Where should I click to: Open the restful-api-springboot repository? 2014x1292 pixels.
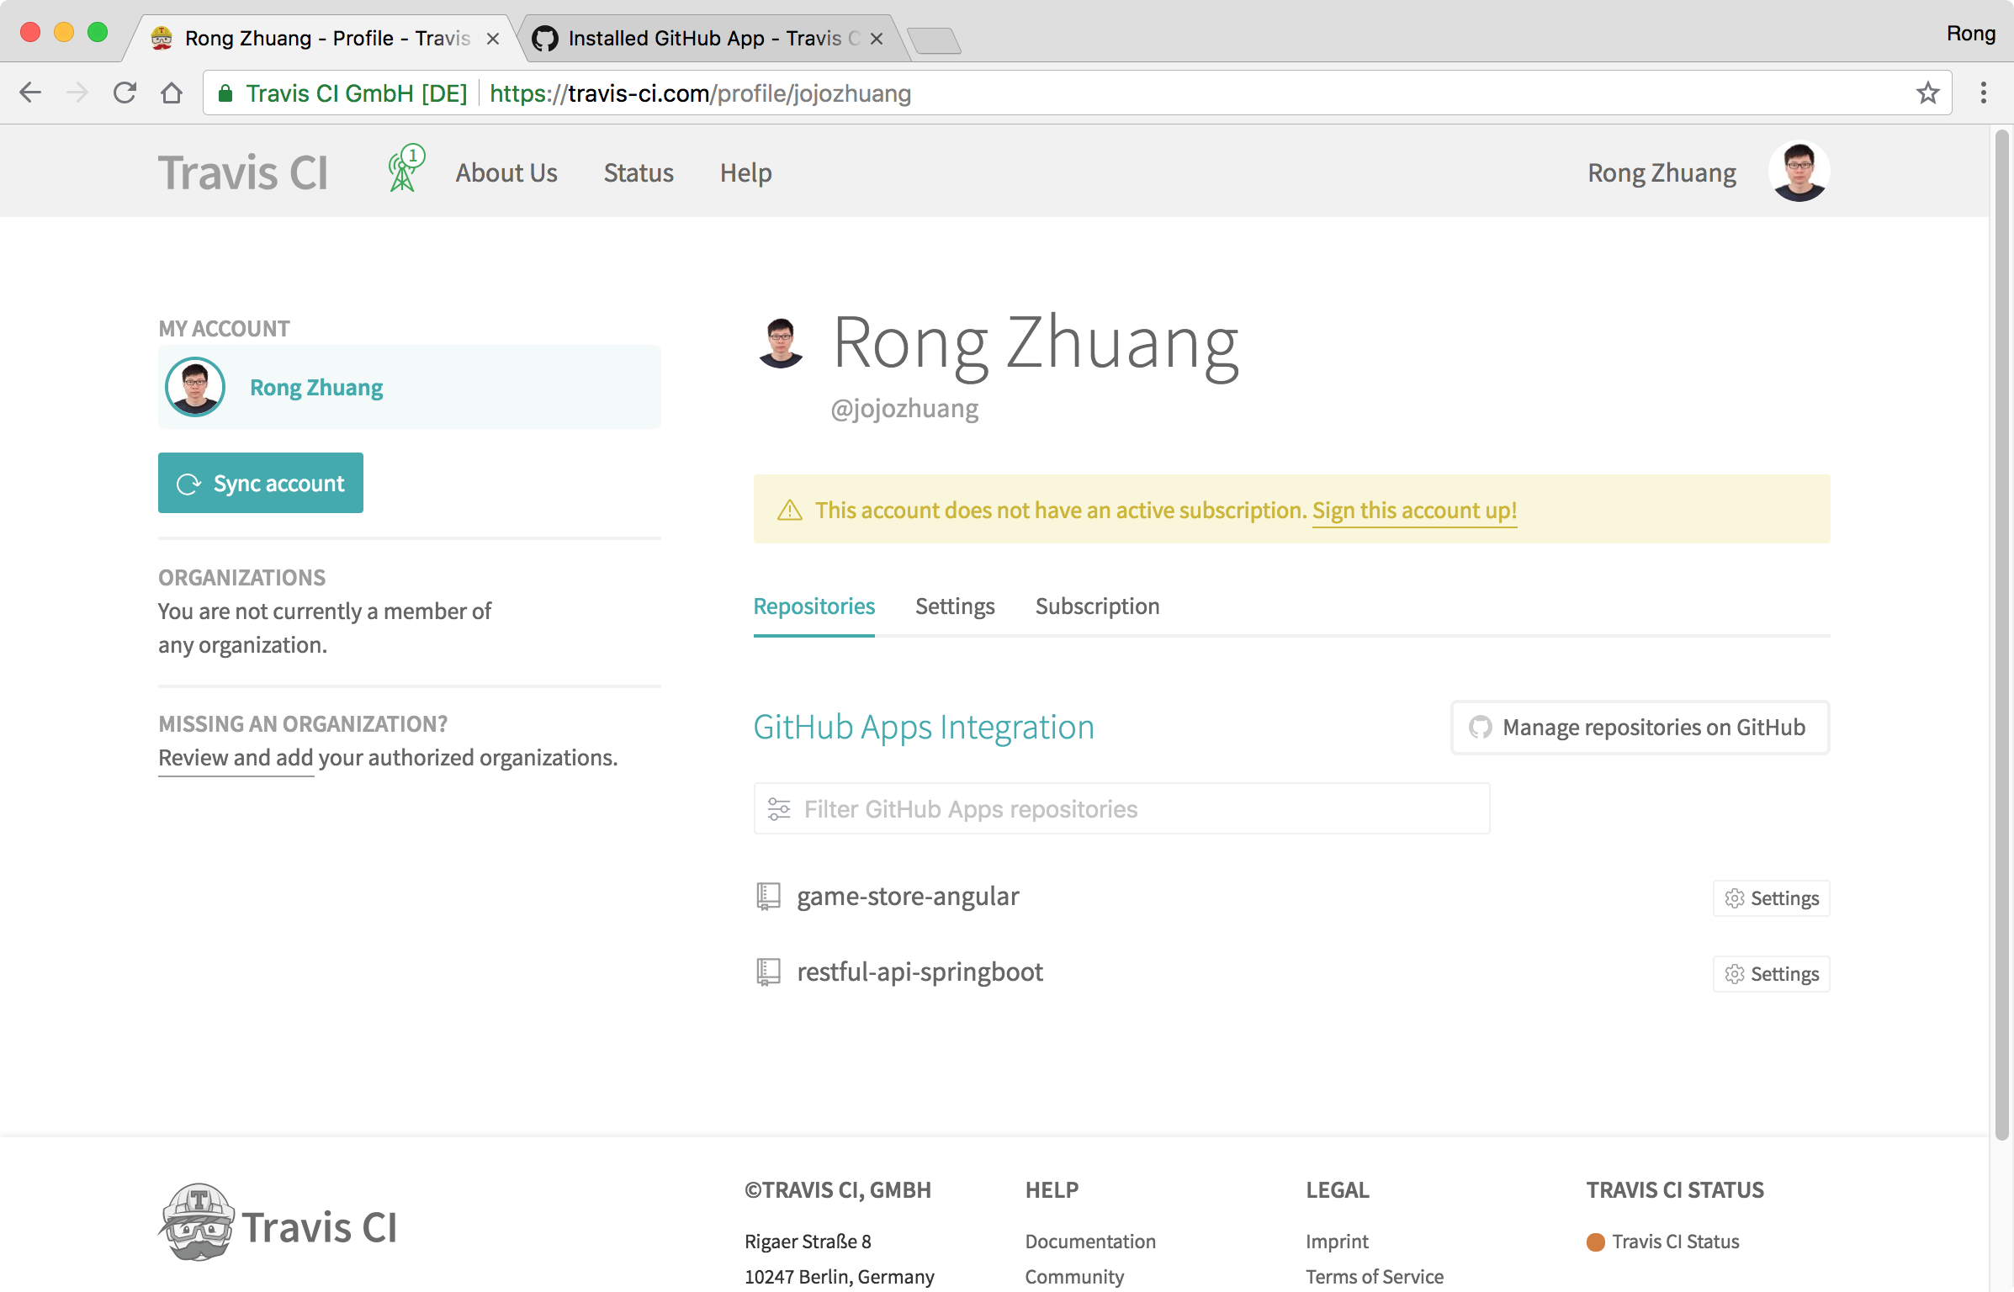point(920,972)
